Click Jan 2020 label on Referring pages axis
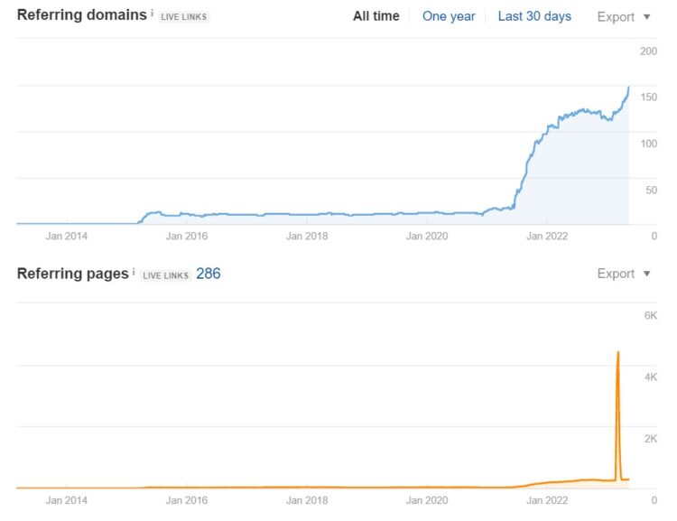This screenshot has height=521, width=677. pyautogui.click(x=427, y=500)
